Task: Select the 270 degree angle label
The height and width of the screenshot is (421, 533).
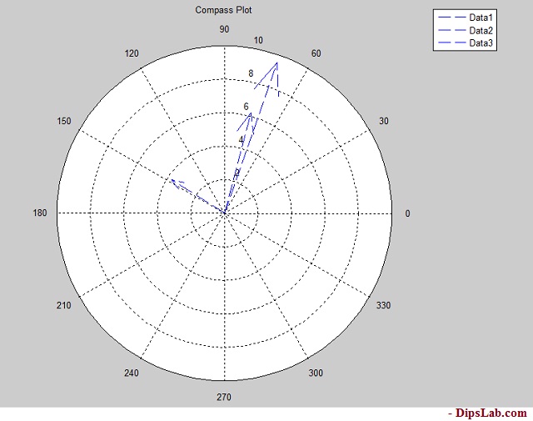Action: click(224, 397)
